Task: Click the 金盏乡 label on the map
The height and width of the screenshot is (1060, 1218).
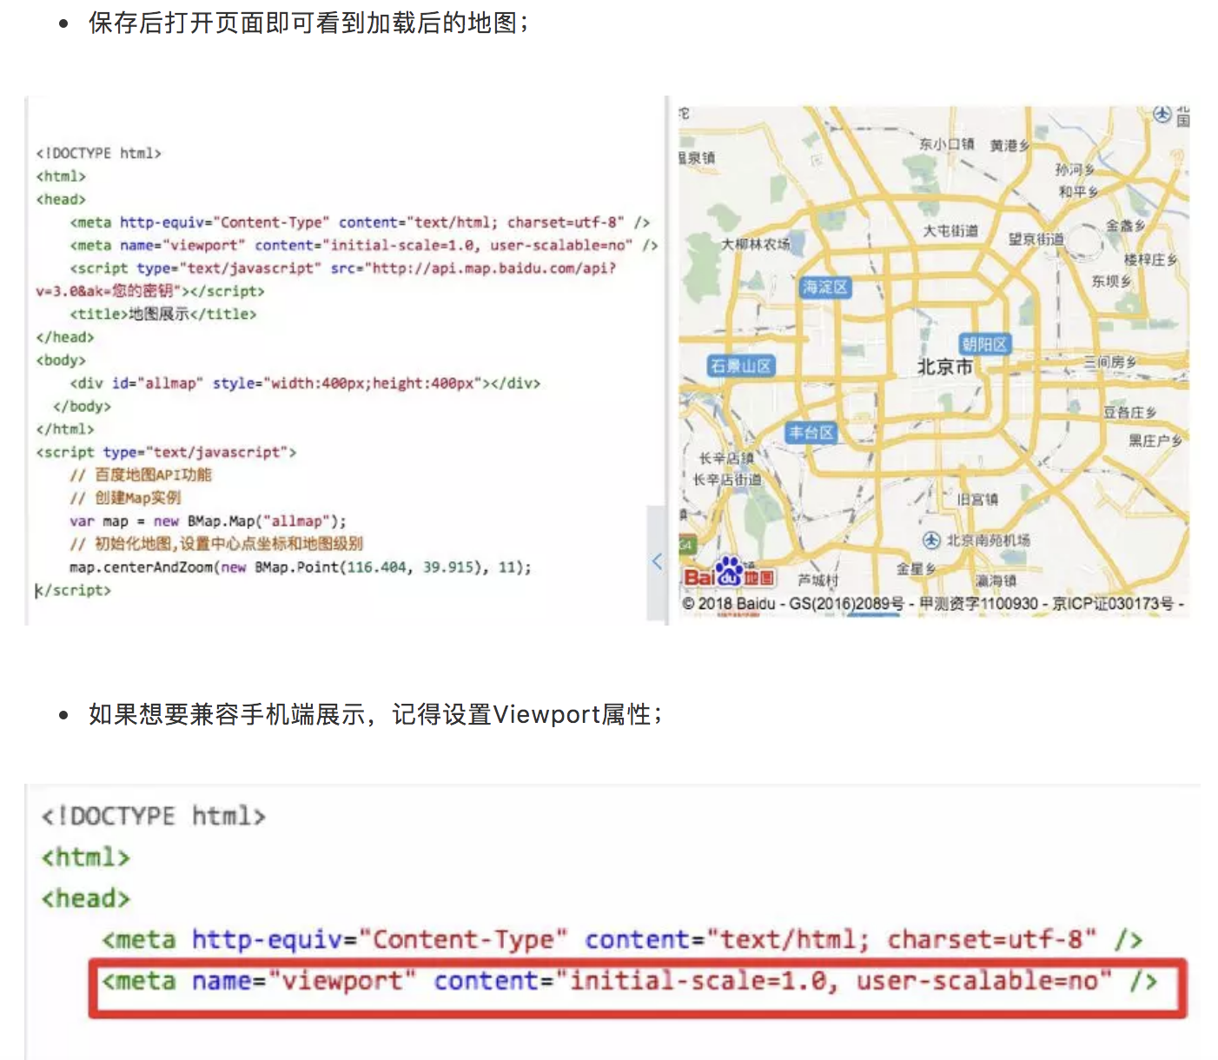Action: [x=1125, y=226]
